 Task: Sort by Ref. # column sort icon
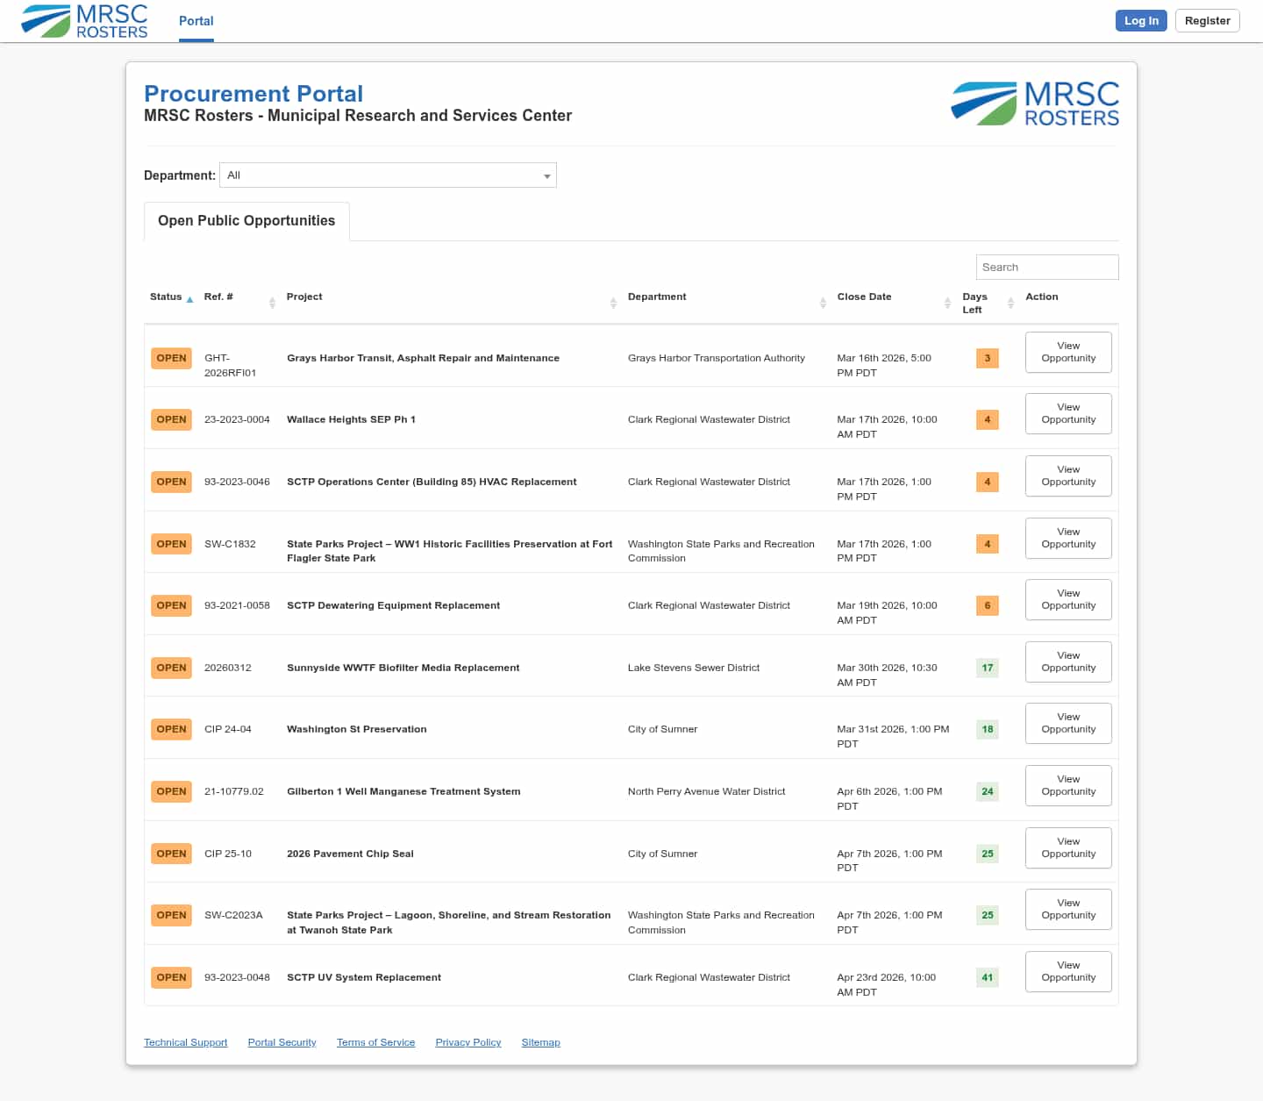(272, 303)
